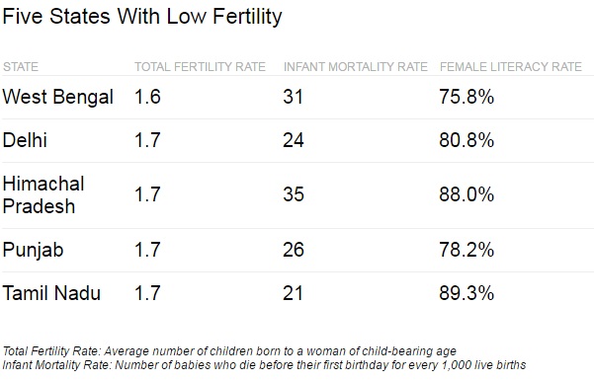Click the INFANT MORTALITY RATE column header
Viewport: 594px width, 381px height.
(x=356, y=67)
